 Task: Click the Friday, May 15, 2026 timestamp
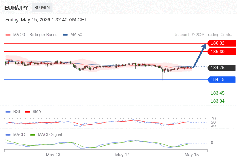pyautogui.click(x=46, y=20)
